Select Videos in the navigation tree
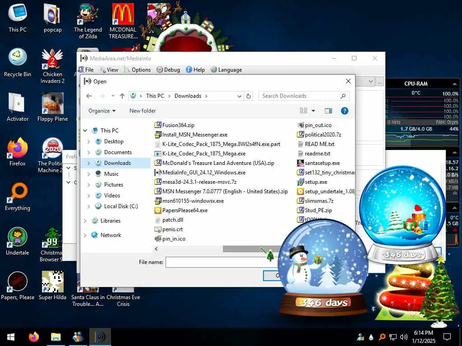This screenshot has width=462, height=346. (112, 196)
